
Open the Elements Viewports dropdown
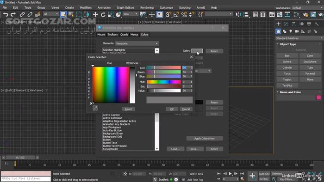click(137, 43)
